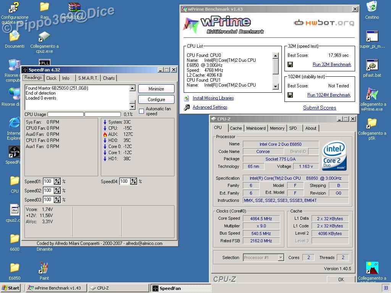Open the 6600 folder icon

pos(15,239)
